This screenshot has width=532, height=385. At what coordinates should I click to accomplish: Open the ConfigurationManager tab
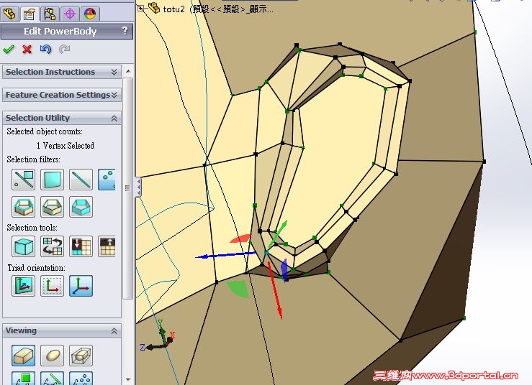[50, 14]
